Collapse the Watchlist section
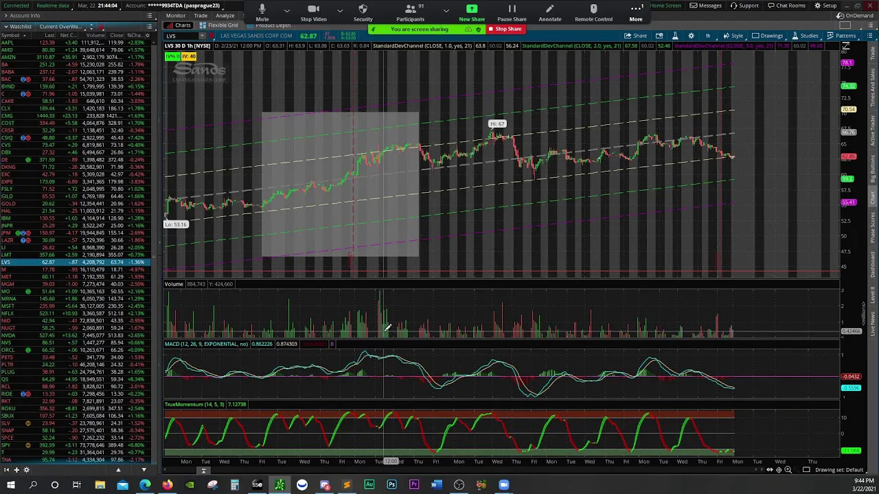879x494 pixels. pos(6,26)
